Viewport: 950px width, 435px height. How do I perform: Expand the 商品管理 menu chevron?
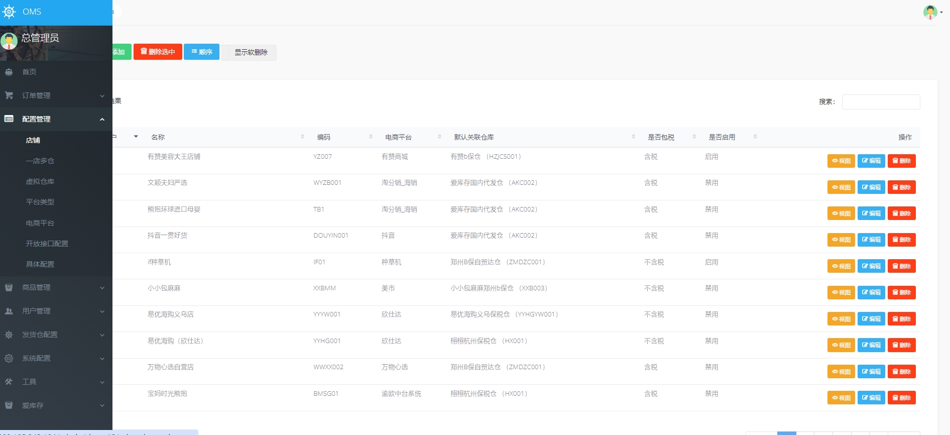pos(102,288)
